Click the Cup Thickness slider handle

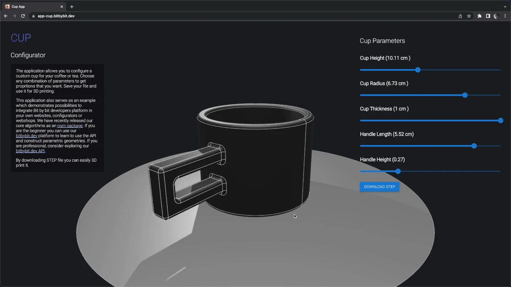pyautogui.click(x=500, y=121)
